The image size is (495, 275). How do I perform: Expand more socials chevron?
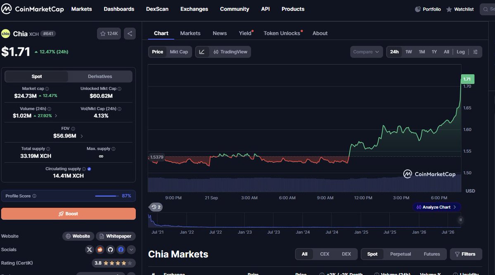pyautogui.click(x=131, y=250)
